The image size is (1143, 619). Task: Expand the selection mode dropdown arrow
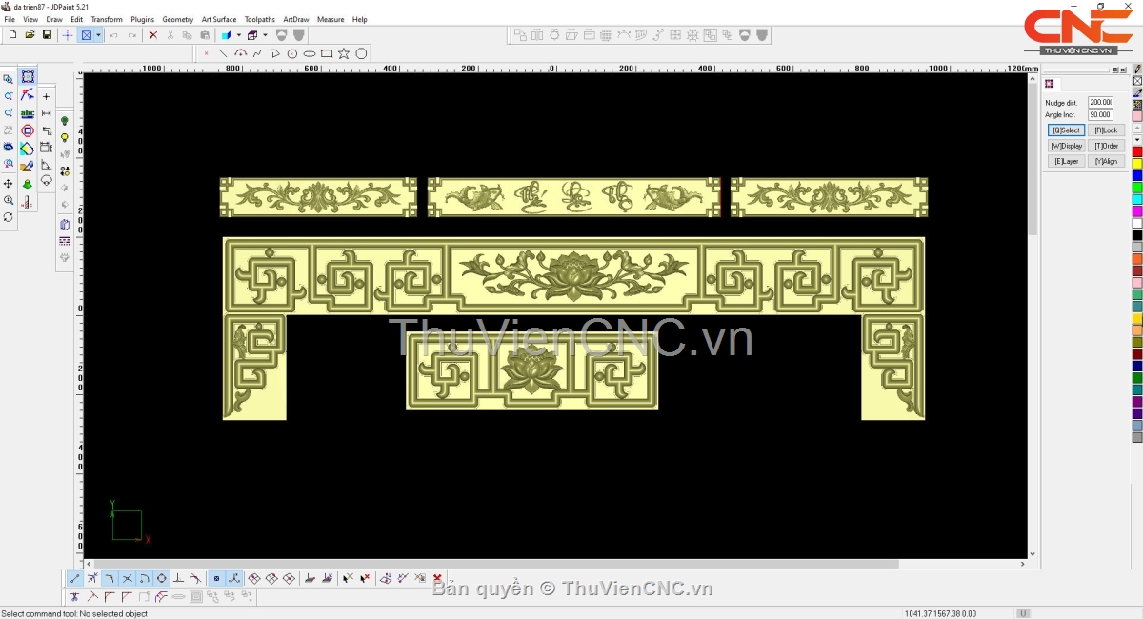pos(98,35)
